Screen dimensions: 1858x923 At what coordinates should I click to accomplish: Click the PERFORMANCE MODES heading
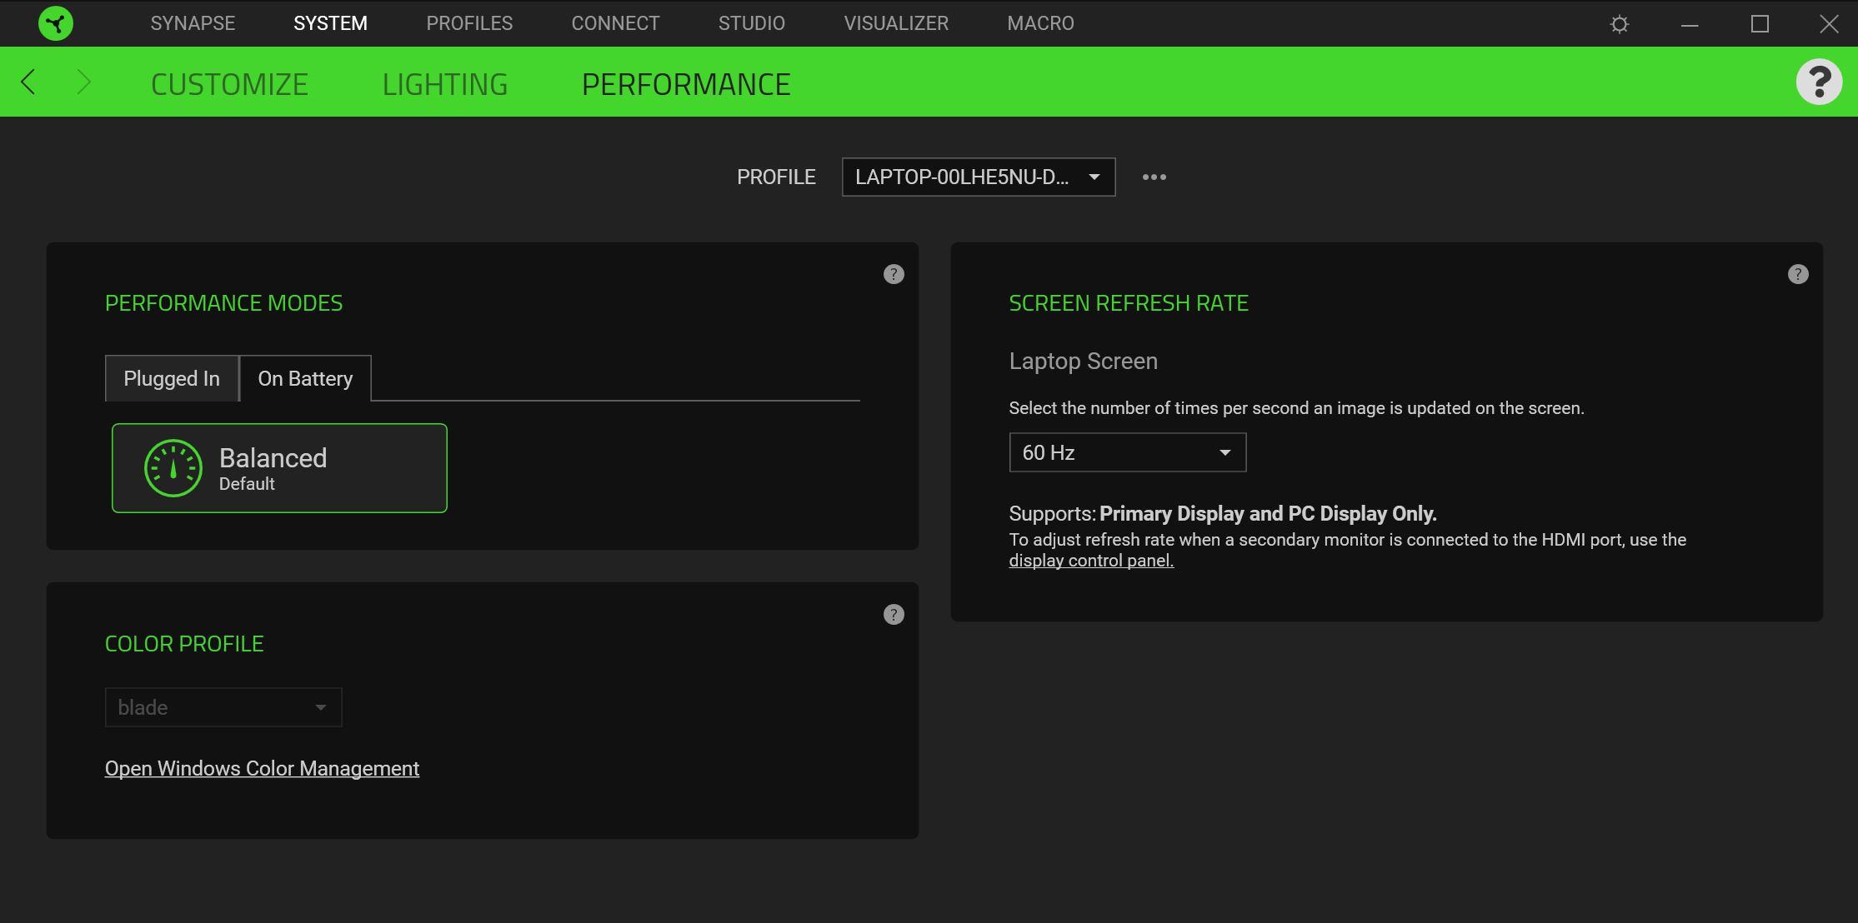click(223, 303)
